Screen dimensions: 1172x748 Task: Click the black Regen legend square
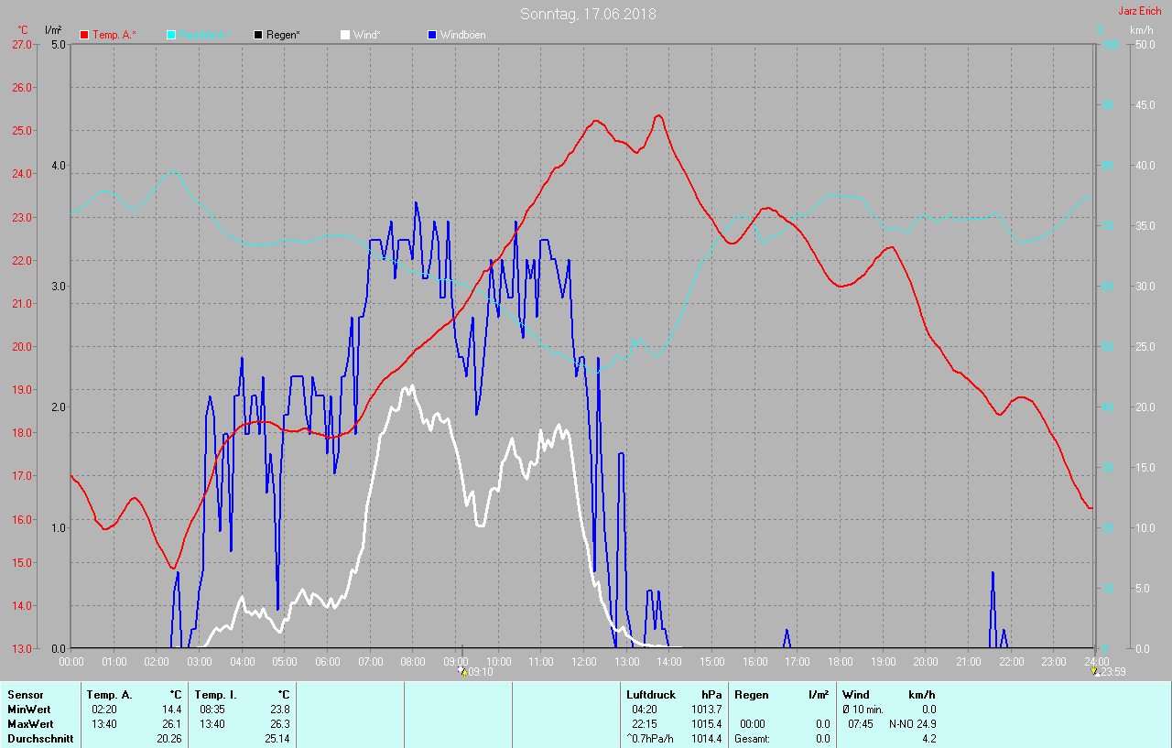[258, 35]
